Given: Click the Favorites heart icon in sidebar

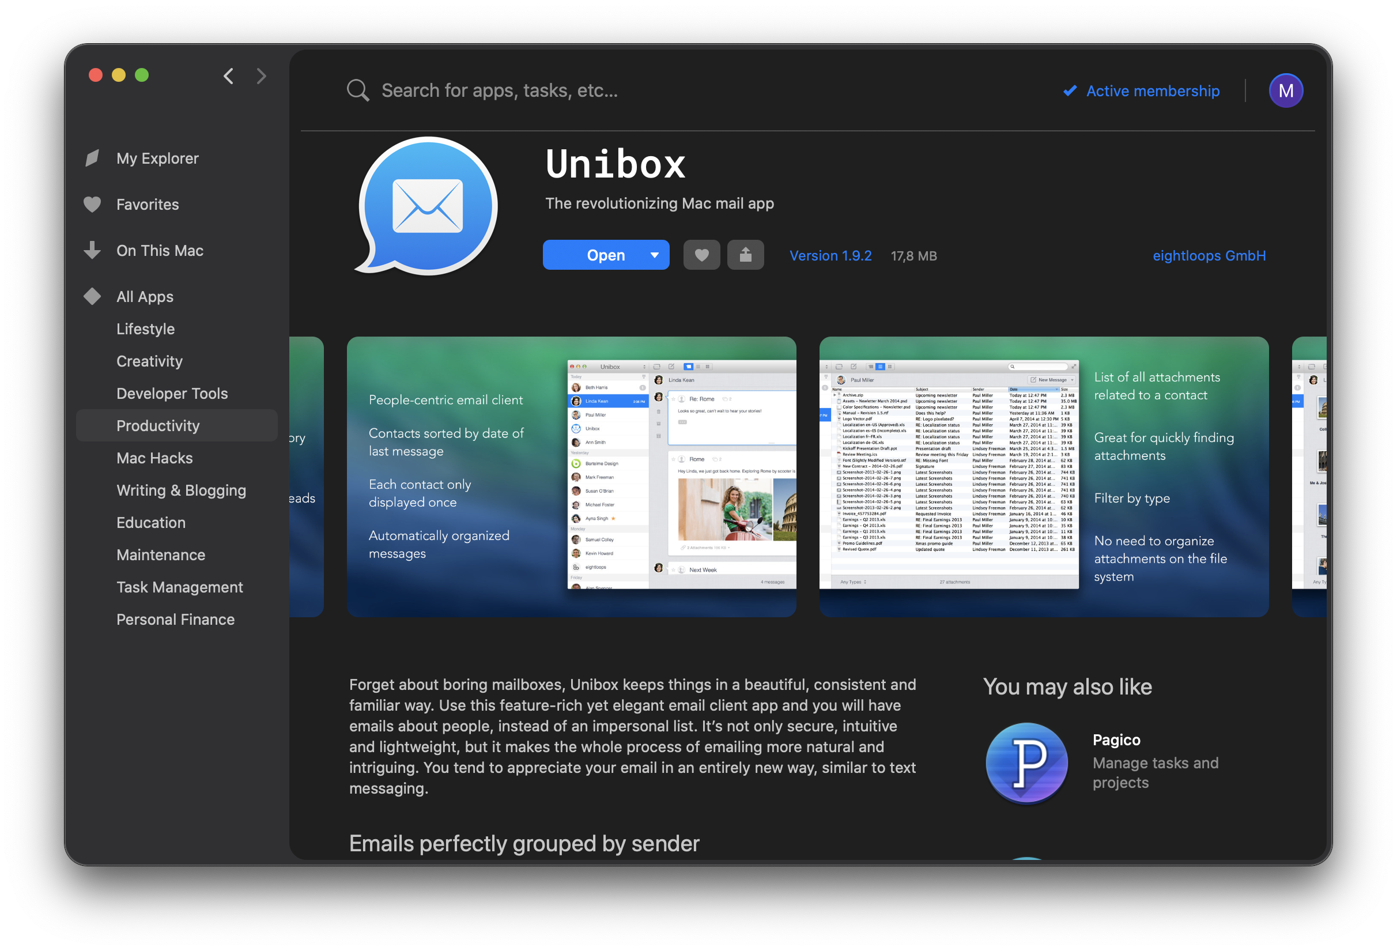Looking at the screenshot, I should point(92,205).
